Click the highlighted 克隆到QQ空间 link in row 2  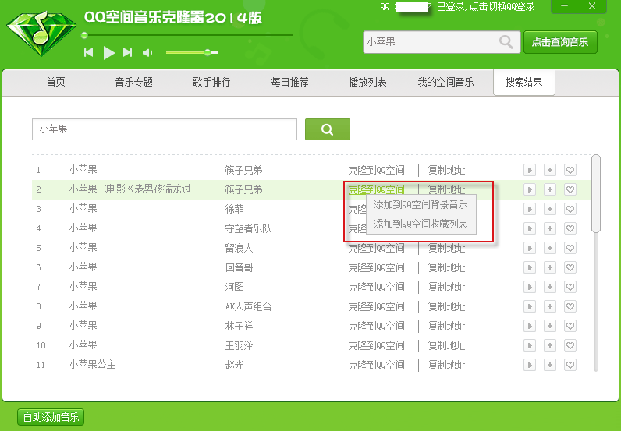(x=376, y=189)
